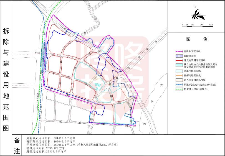Click the 河 river label on the map
This screenshot has height=156, width=225.
144,124
